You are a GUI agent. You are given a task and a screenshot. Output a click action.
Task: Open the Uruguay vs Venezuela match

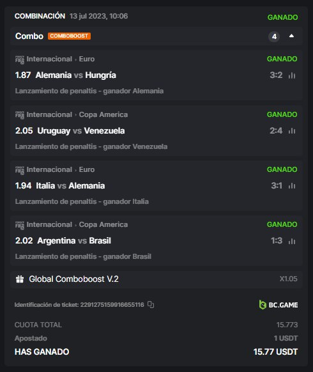pos(81,131)
